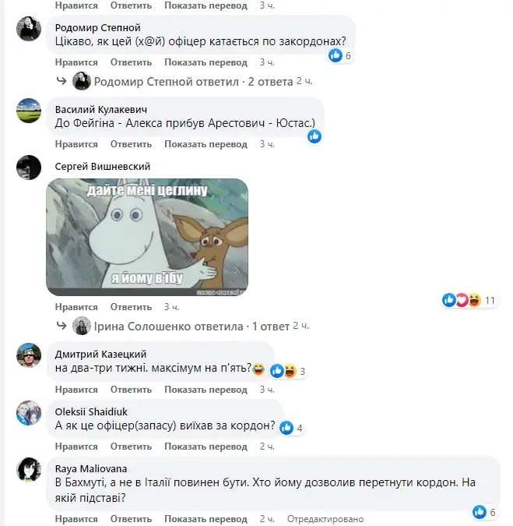Open Сергей Вишневский's name link
Viewport: 513px width, 526px height.
103,167
